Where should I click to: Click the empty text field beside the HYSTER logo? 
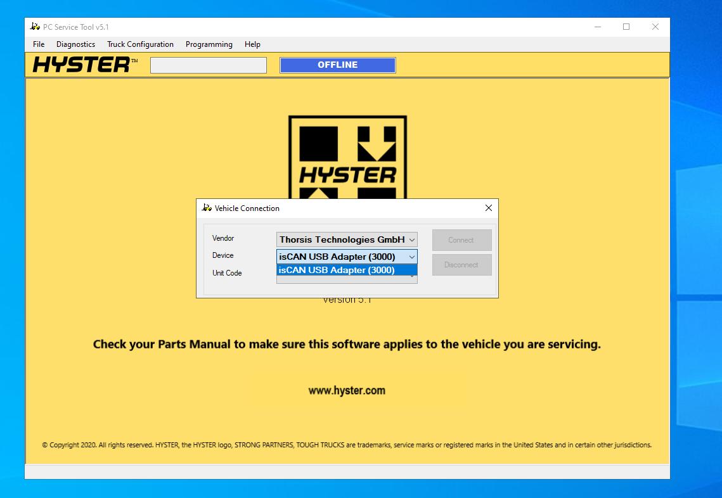[208, 65]
